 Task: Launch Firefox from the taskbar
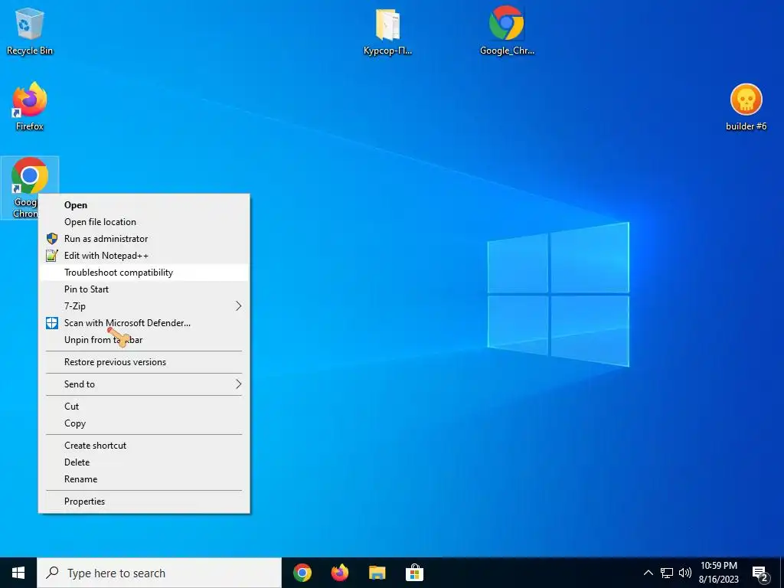coord(340,573)
